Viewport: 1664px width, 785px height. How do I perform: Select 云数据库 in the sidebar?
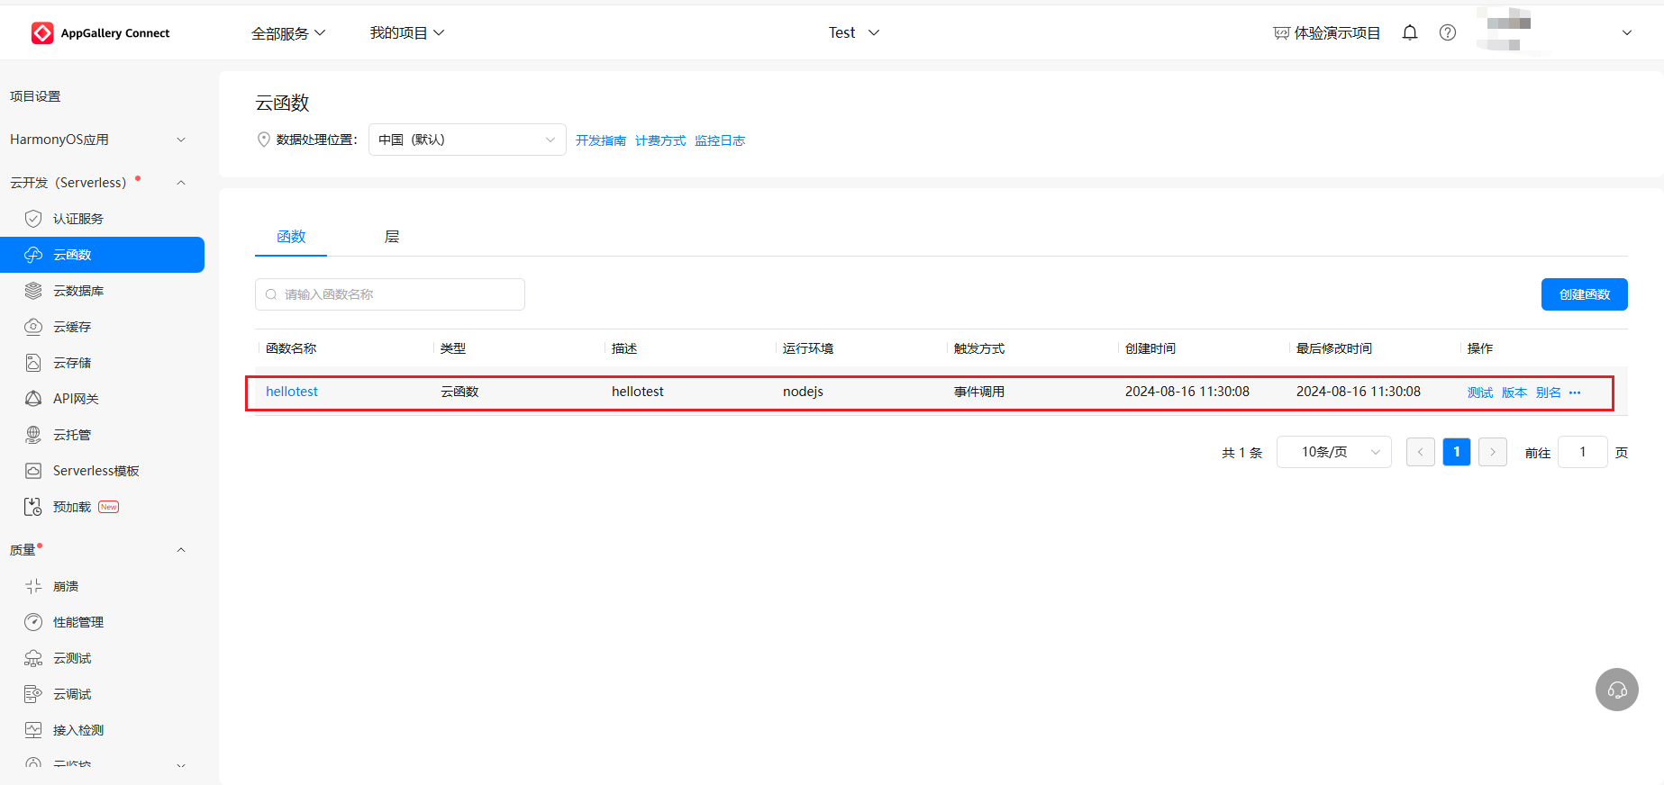[78, 291]
